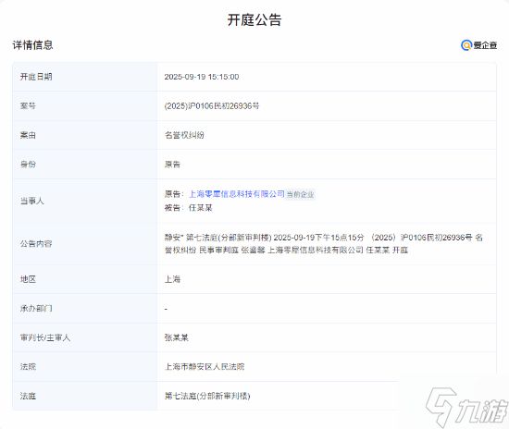This screenshot has width=509, height=429.
Task: Click the 详情信息 heading
Action: tap(32, 45)
